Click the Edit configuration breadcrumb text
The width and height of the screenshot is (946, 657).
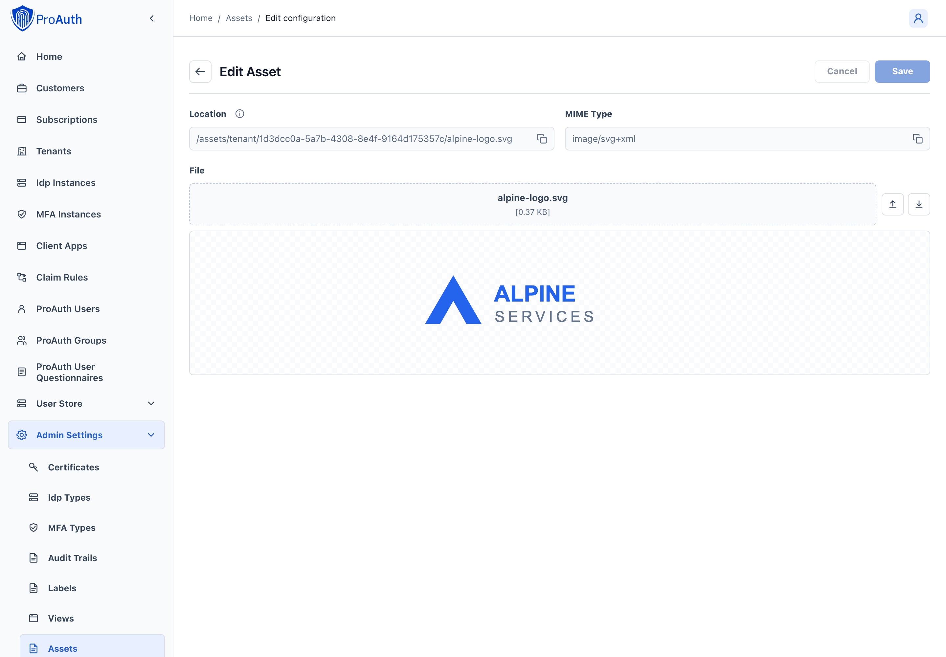point(301,18)
